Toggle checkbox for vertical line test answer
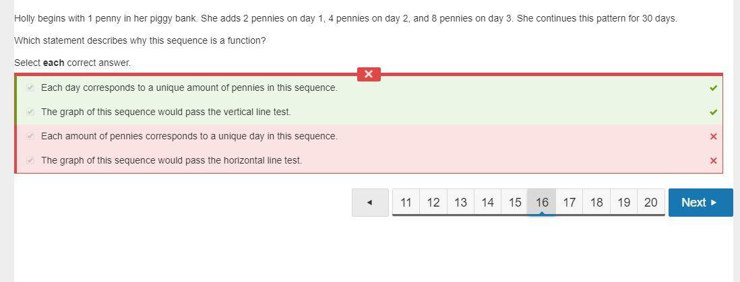This screenshot has width=740, height=282. [x=30, y=112]
